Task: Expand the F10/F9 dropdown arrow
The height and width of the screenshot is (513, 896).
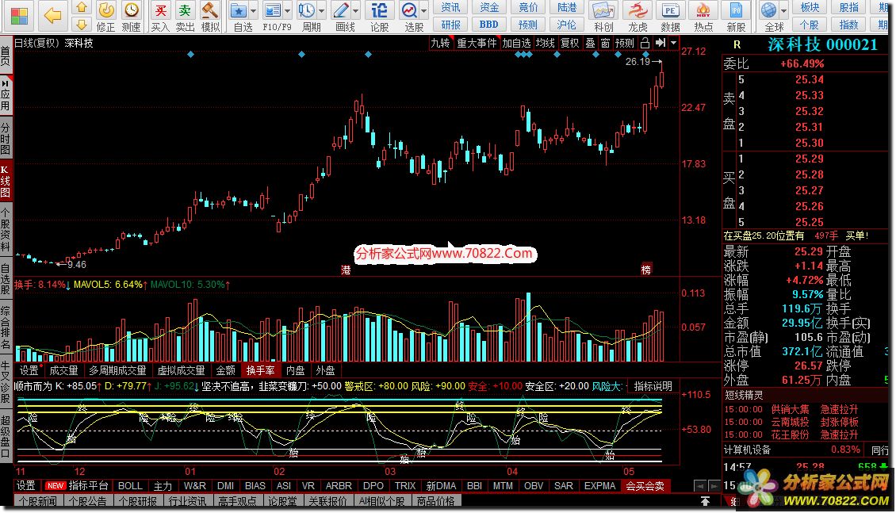Action: (x=287, y=11)
